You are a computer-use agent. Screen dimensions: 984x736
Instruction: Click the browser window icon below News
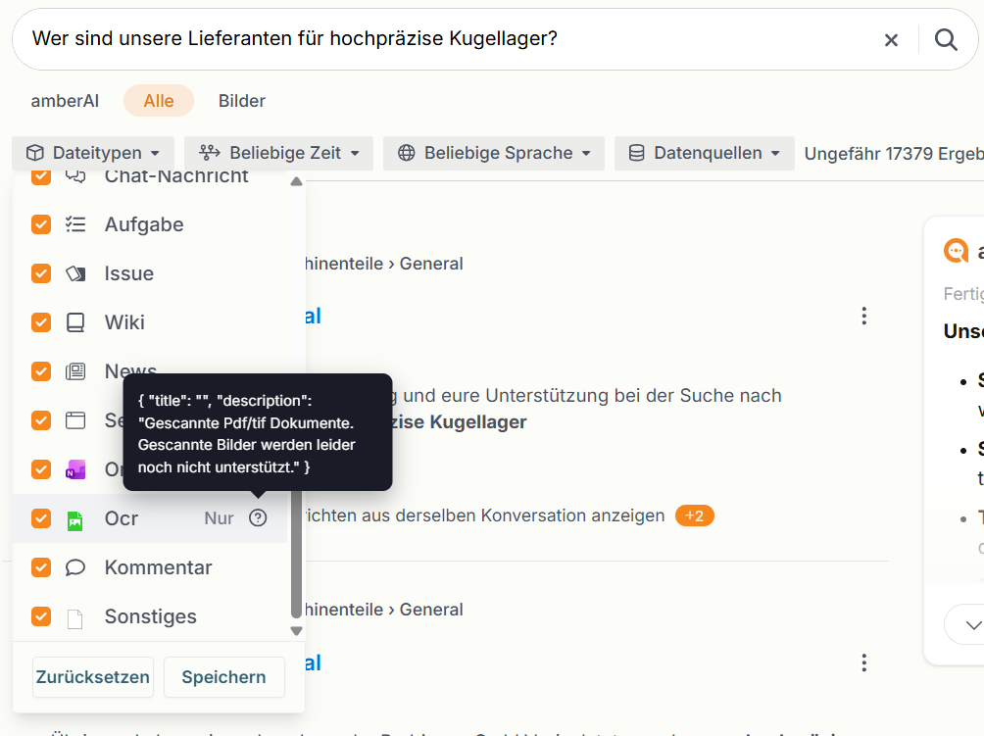[x=75, y=419]
